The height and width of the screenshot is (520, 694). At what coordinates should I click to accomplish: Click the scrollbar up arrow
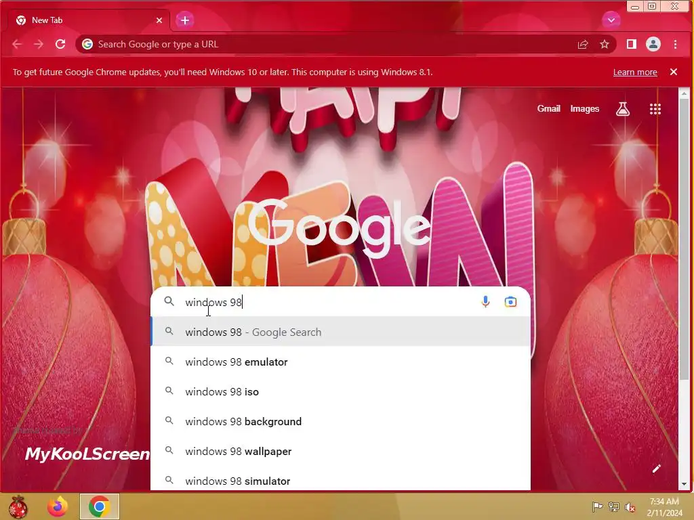point(684,93)
